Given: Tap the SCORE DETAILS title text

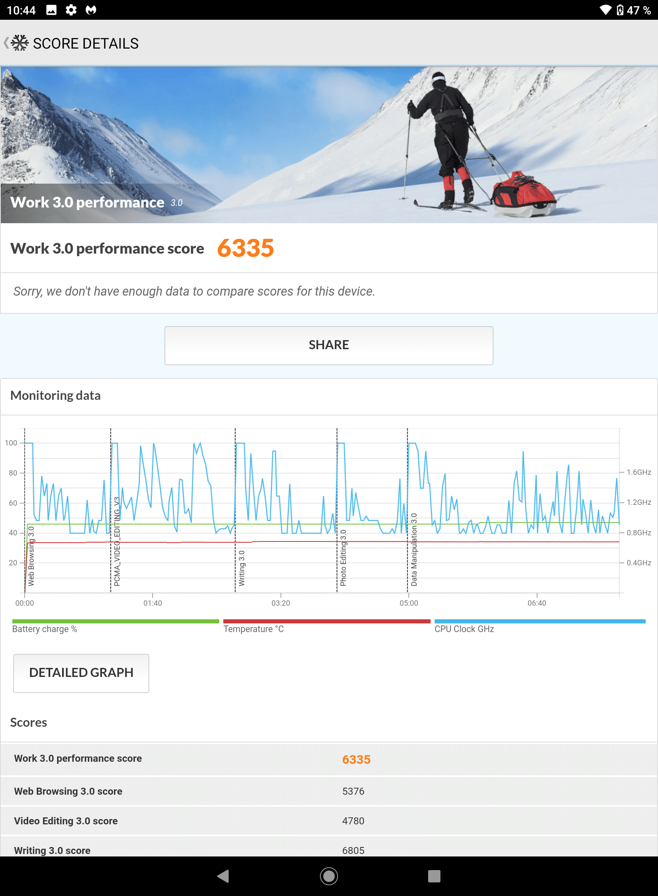Looking at the screenshot, I should point(86,43).
